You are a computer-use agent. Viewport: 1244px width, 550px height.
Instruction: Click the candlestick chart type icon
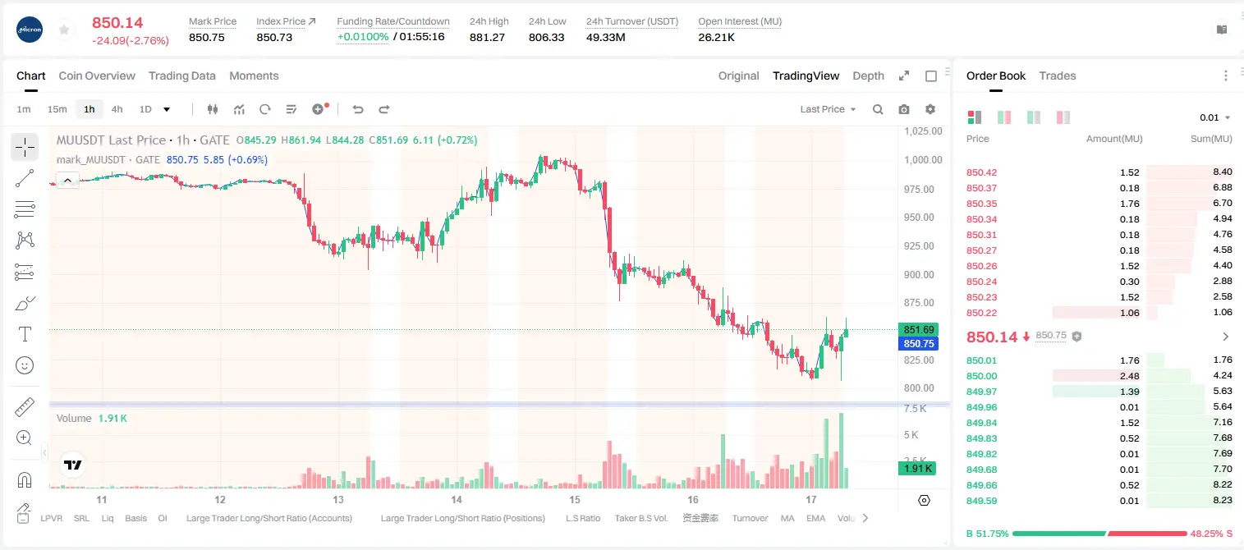213,109
